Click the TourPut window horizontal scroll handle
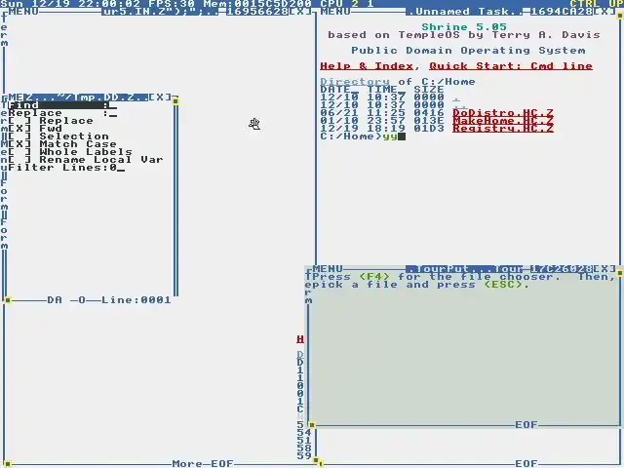Image resolution: width=624 pixels, height=468 pixels. click(312, 425)
